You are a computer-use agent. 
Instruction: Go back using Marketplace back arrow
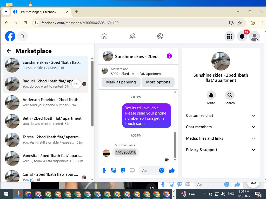9,51
